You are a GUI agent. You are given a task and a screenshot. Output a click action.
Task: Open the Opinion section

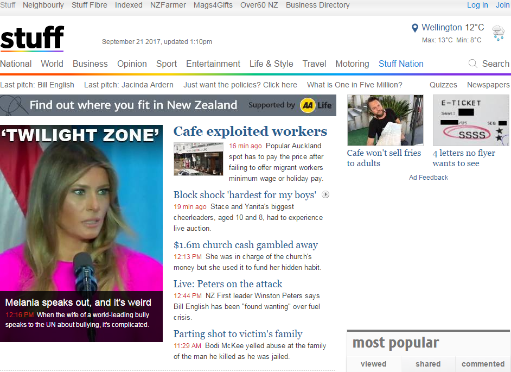click(132, 64)
